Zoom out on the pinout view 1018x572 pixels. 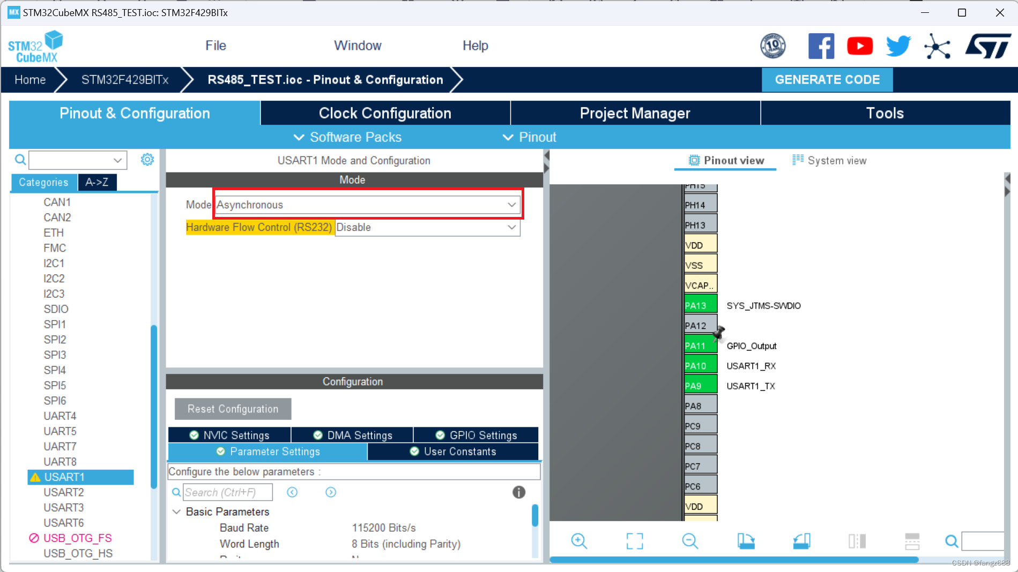pyautogui.click(x=690, y=541)
